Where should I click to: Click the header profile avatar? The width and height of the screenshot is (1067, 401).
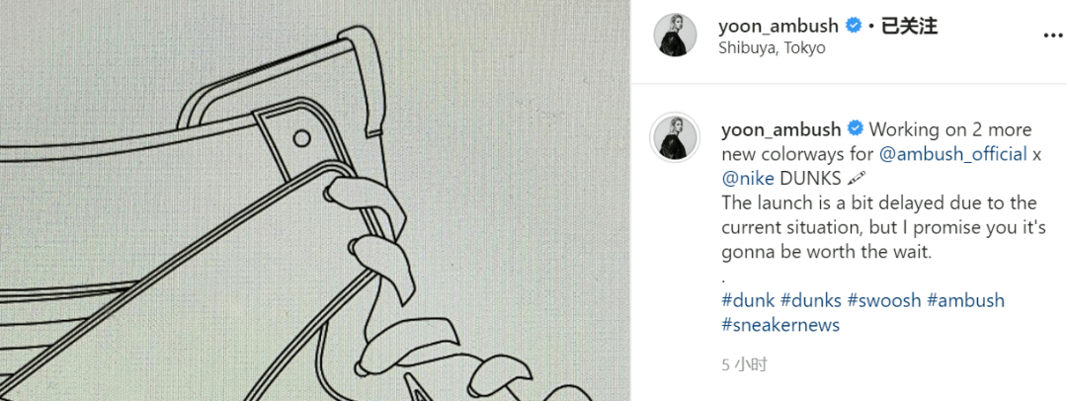tap(675, 36)
